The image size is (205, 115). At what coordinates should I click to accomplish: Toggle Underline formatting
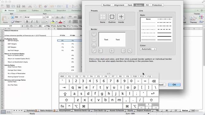(37, 22)
